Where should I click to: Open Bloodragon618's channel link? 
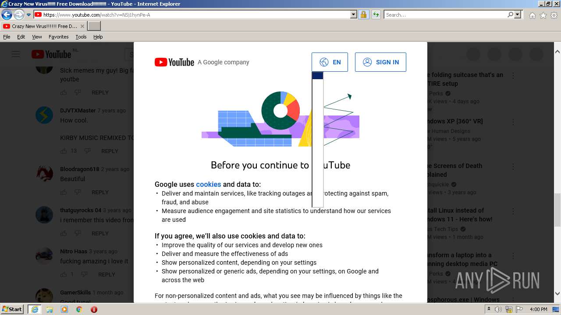coord(80,169)
